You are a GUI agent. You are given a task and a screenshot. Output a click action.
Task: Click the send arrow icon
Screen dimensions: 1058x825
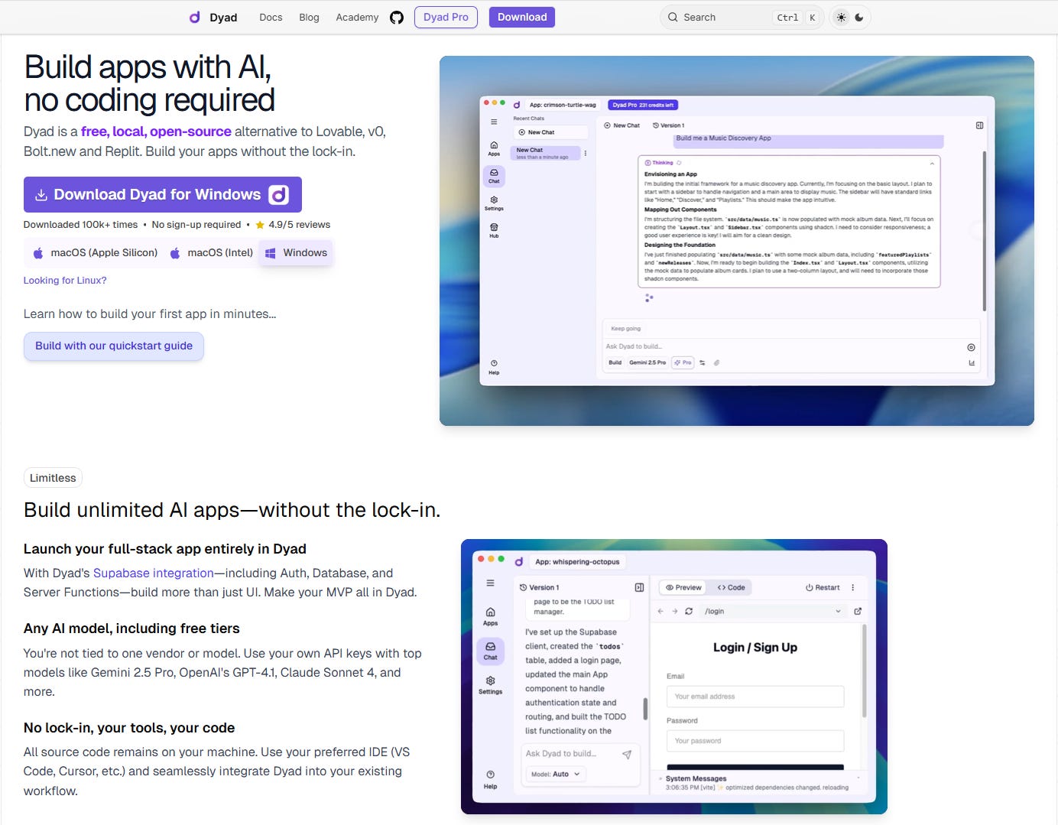pyautogui.click(x=627, y=755)
